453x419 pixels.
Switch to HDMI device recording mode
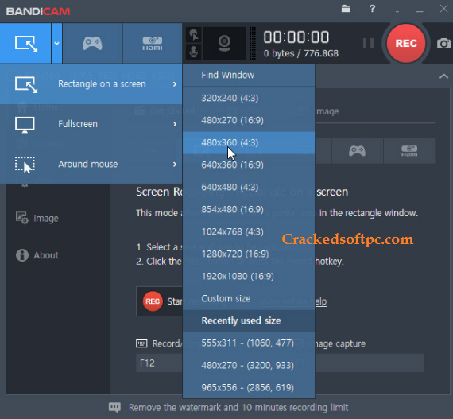click(x=153, y=44)
